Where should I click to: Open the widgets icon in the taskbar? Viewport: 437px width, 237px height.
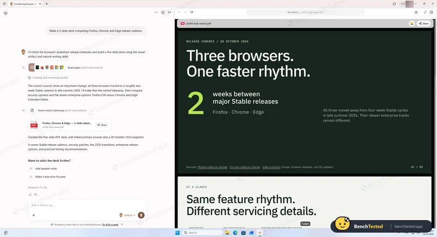point(6,233)
